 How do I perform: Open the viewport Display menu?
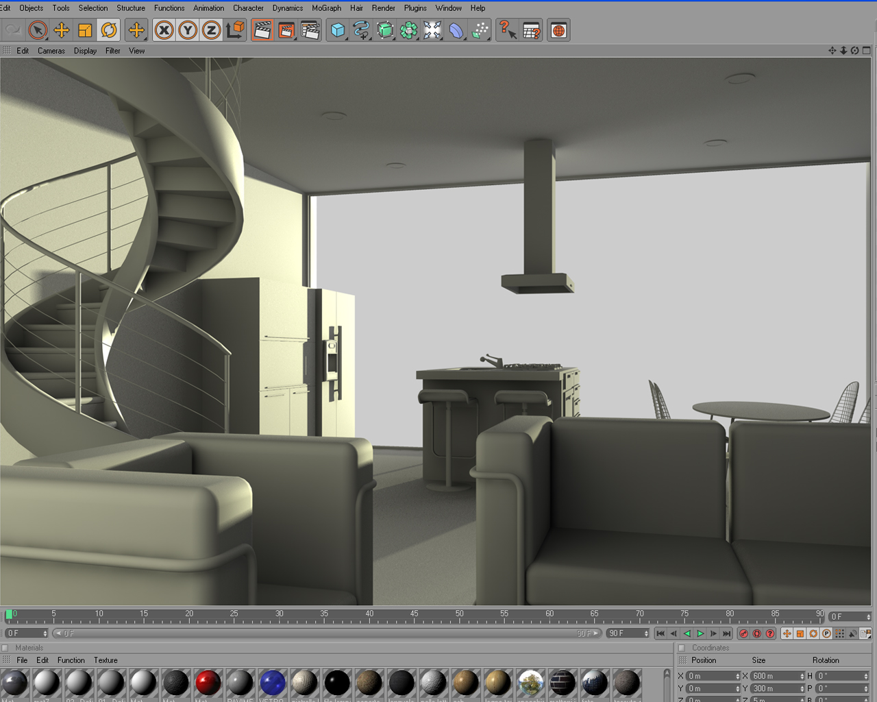85,51
